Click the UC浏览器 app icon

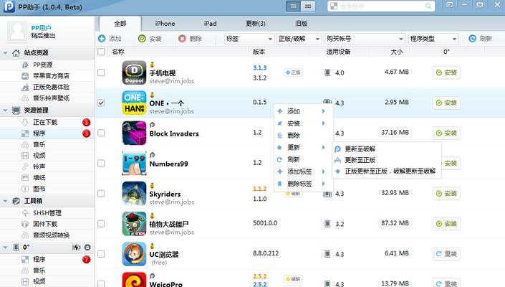click(x=134, y=254)
